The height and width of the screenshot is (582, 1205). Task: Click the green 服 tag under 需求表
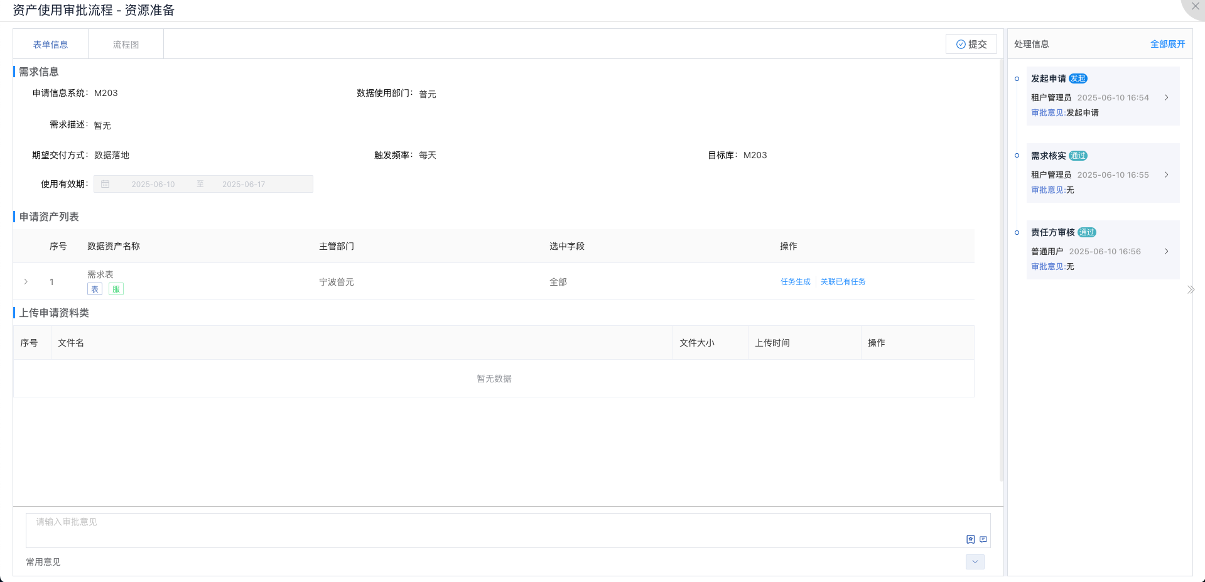tap(116, 289)
